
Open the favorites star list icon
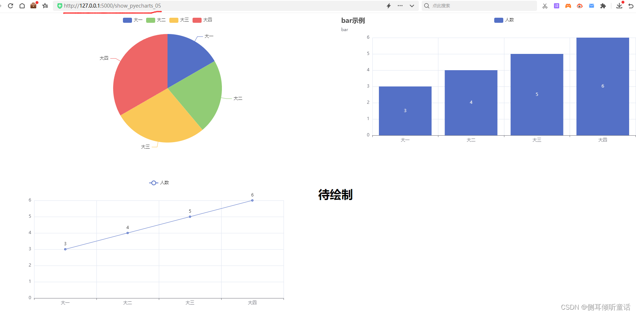point(45,6)
